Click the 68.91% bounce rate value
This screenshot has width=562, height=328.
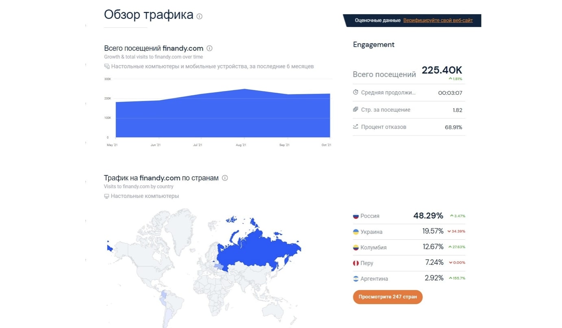tap(453, 127)
